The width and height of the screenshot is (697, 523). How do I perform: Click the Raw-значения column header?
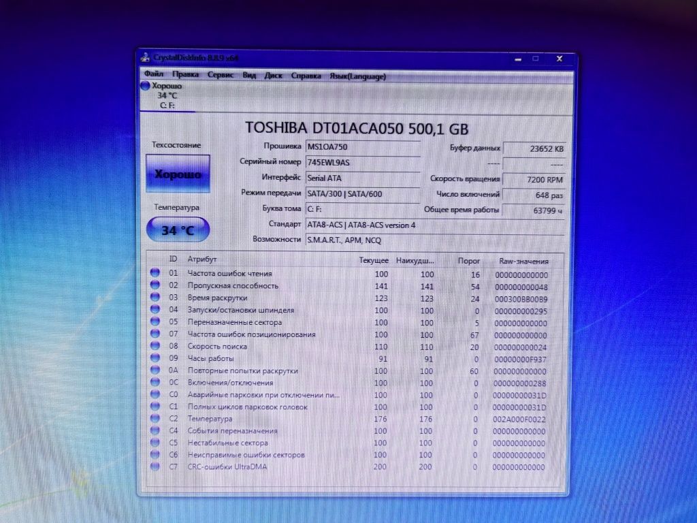523,261
